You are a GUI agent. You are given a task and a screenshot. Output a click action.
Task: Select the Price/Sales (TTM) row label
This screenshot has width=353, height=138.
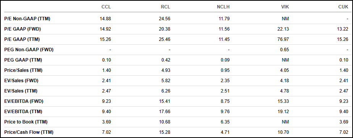[x=23, y=70]
